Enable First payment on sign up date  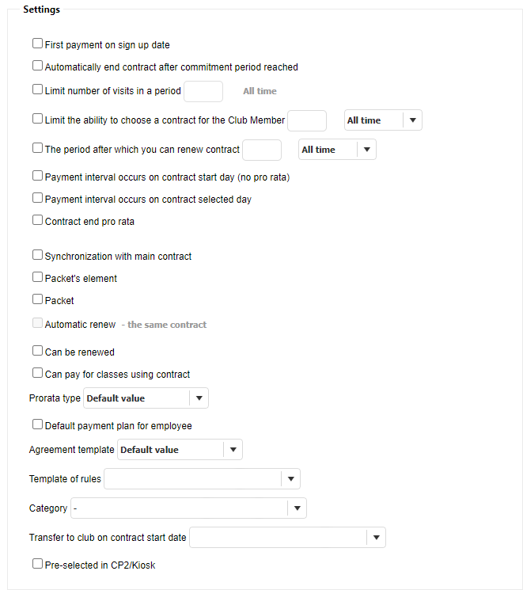[x=37, y=44]
